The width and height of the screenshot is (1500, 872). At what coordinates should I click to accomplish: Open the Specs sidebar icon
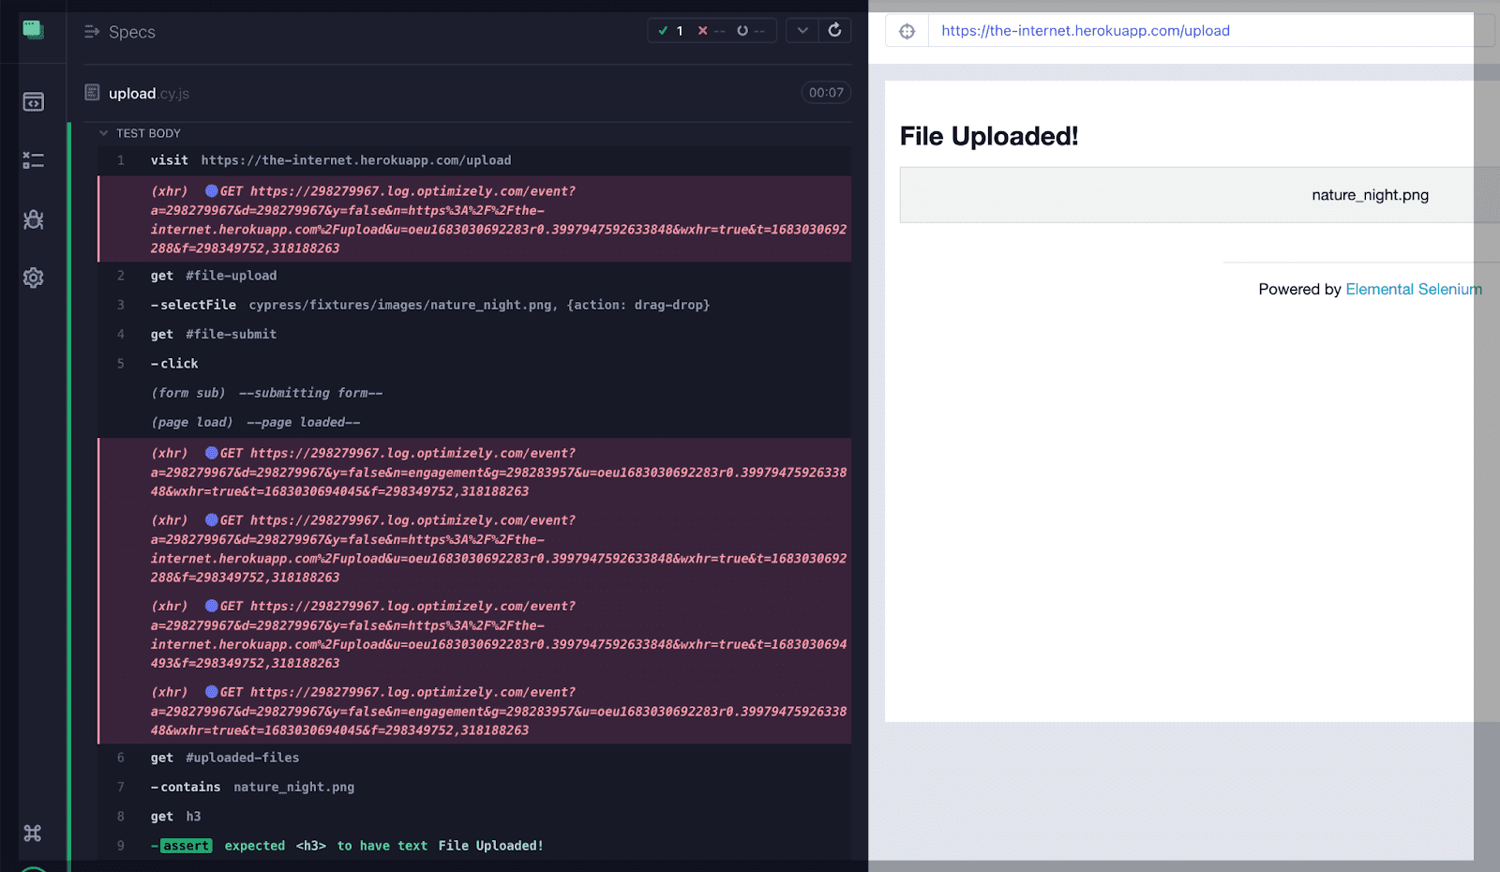click(33, 101)
